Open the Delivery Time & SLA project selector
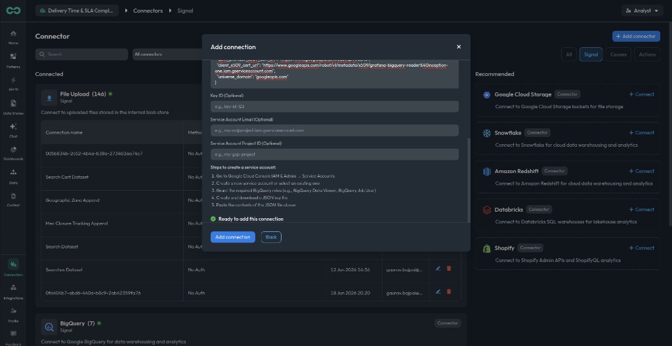 pyautogui.click(x=77, y=10)
